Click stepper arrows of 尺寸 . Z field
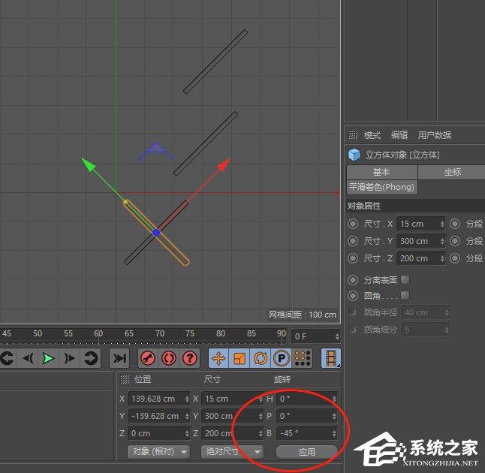Viewport: 485px width, 473px height. 442,258
